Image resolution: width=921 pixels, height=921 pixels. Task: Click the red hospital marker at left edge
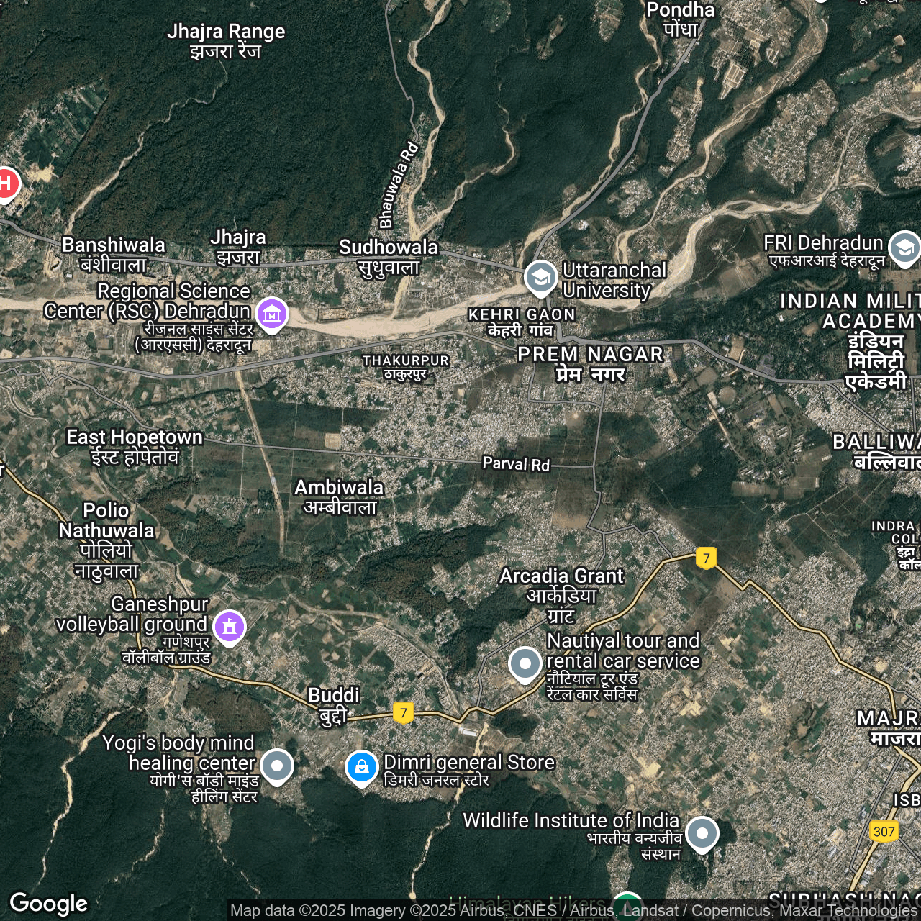pyautogui.click(x=6, y=184)
